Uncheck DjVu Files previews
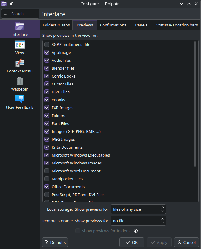Image resolution: width=201 pixels, height=249 pixels. click(47, 92)
